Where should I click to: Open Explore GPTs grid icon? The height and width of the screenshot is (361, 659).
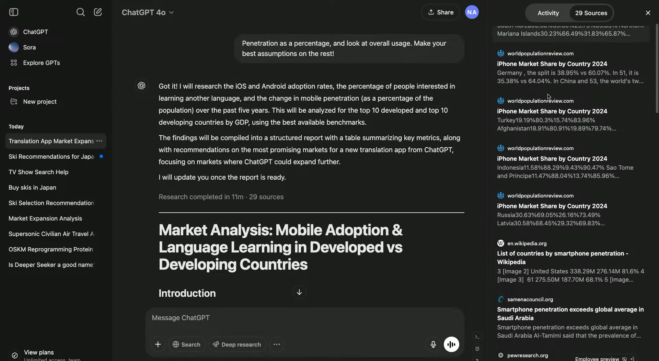tap(14, 63)
